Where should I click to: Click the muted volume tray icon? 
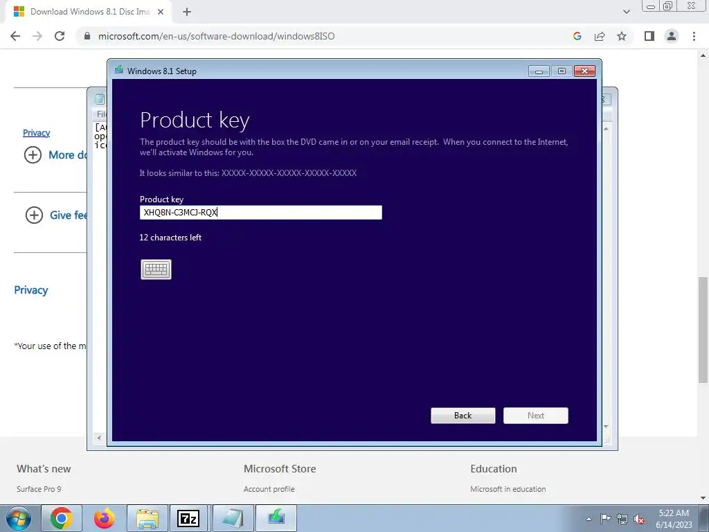click(639, 520)
